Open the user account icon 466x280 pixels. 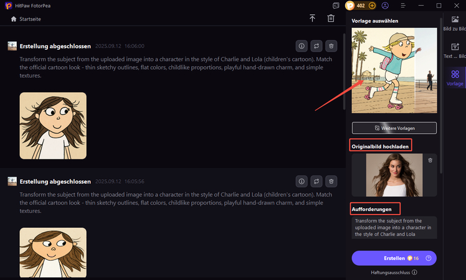click(x=385, y=6)
